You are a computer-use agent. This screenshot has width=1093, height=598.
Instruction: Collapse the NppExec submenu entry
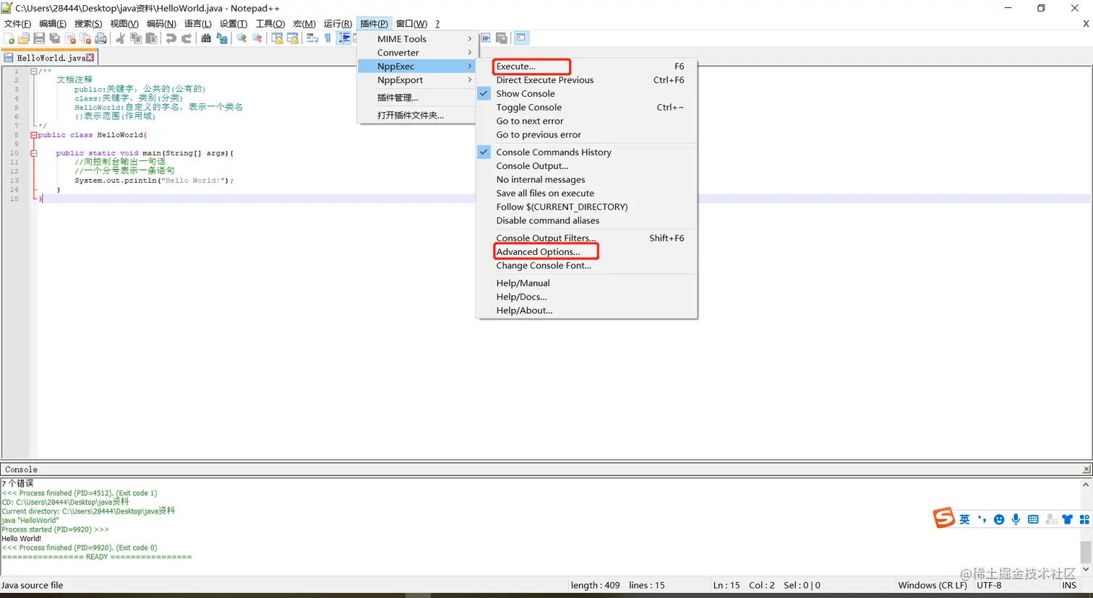coord(416,66)
